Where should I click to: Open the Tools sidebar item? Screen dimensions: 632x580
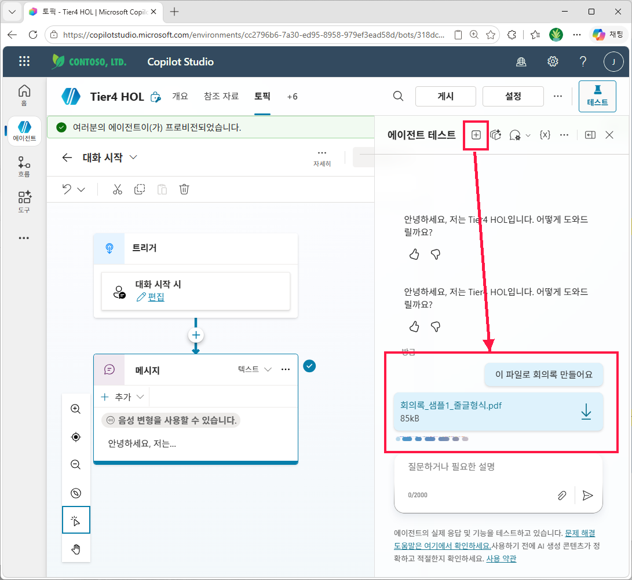click(x=24, y=202)
